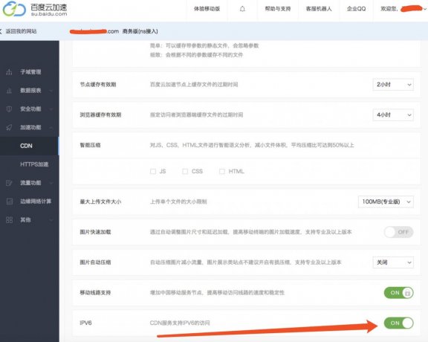Tick the JS compression checkbox
This screenshot has height=342, width=428.
click(x=153, y=171)
